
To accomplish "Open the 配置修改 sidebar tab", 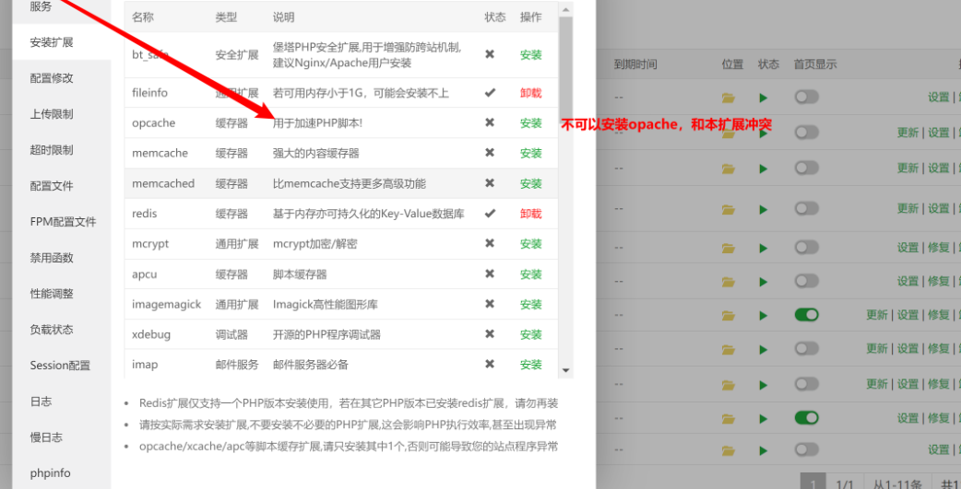I will click(52, 78).
